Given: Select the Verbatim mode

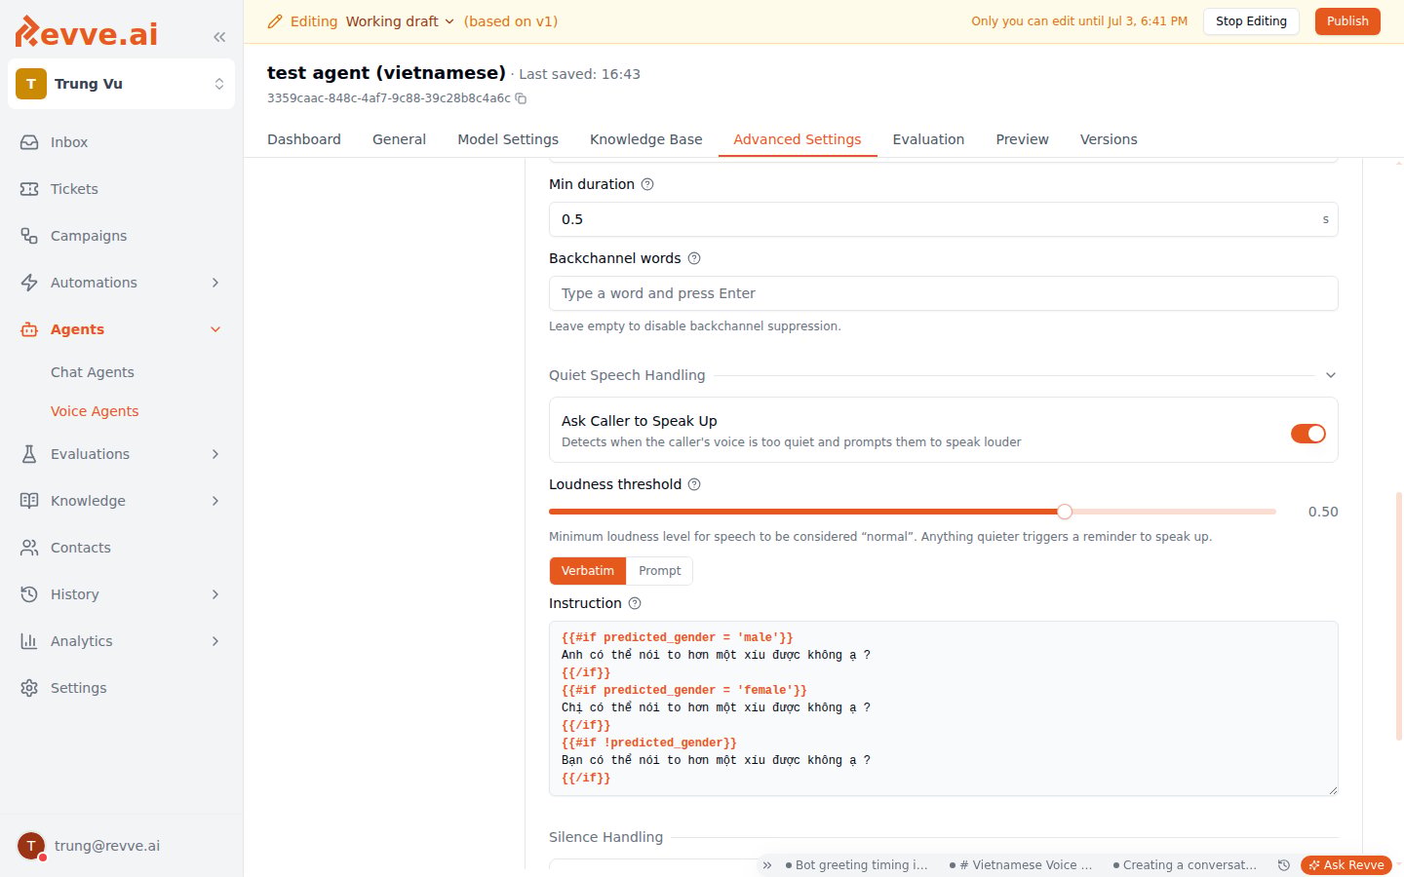Looking at the screenshot, I should pyautogui.click(x=588, y=571).
